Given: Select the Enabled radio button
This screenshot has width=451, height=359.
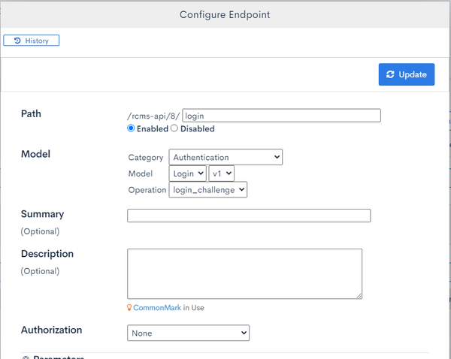Looking at the screenshot, I should click(x=131, y=128).
